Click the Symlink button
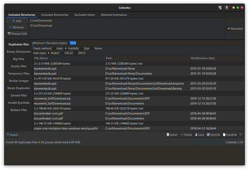The width and height of the screenshot is (249, 170). (213, 135)
